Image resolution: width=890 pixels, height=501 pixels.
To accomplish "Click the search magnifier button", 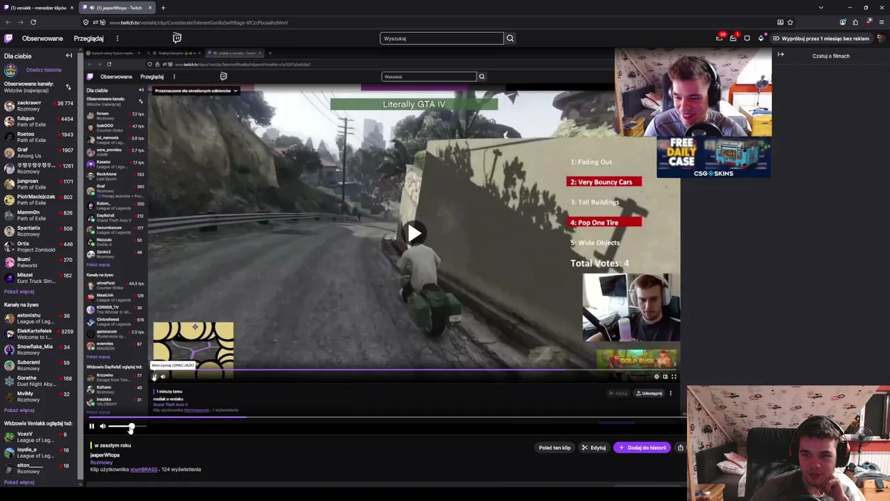I will click(510, 38).
